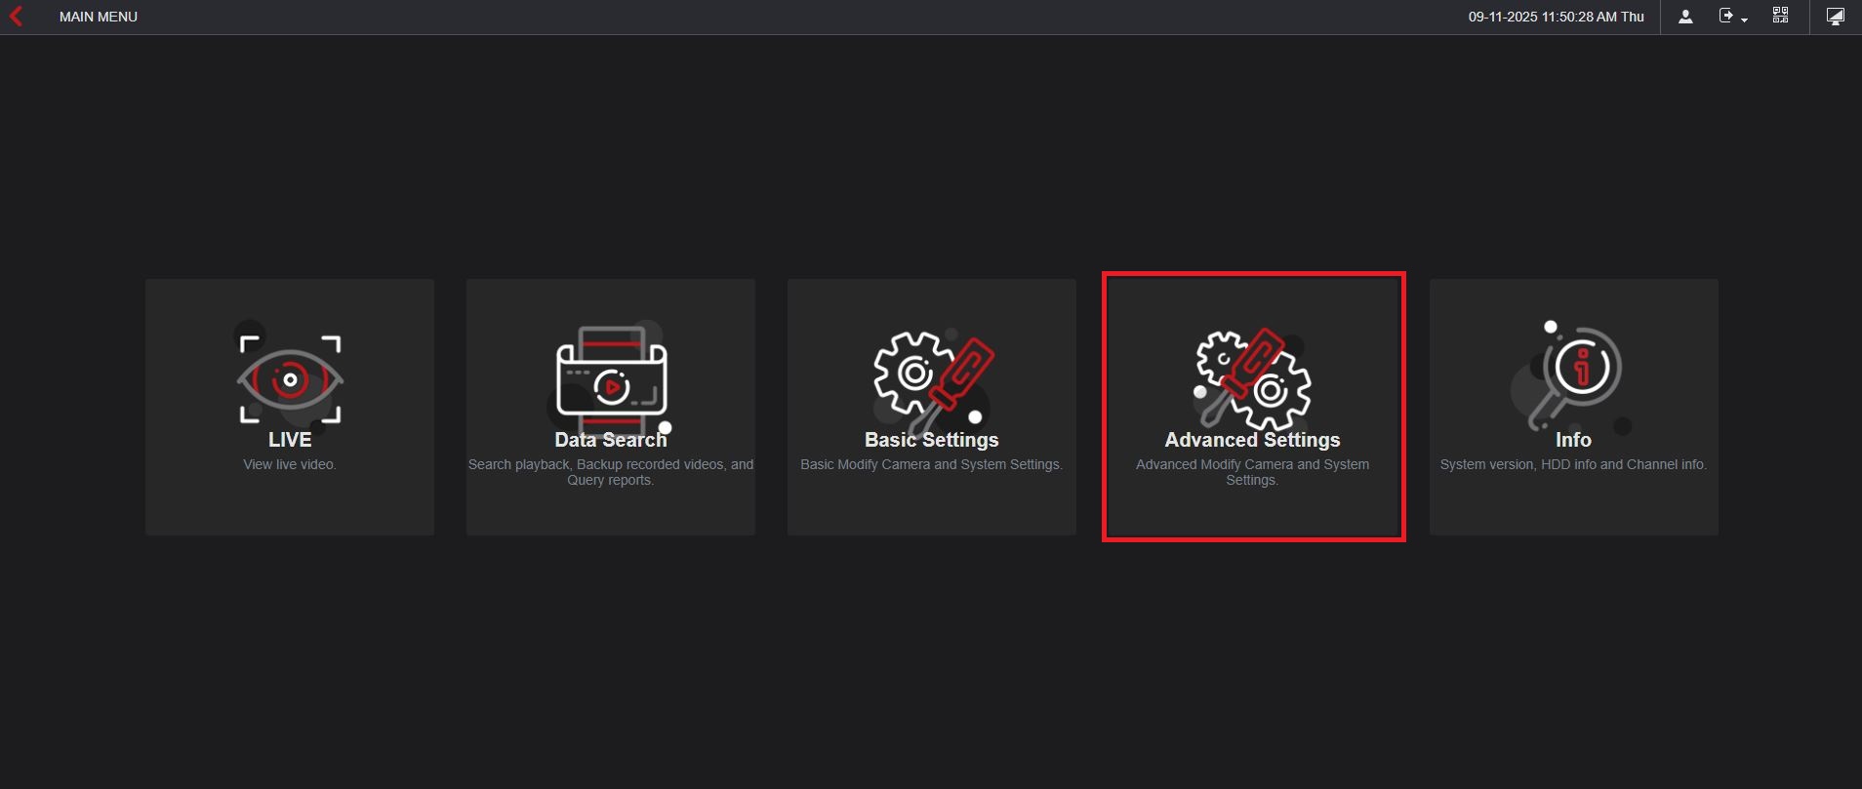Expand the logout dropdown arrow
This screenshot has width=1862, height=789.
[1744, 20]
